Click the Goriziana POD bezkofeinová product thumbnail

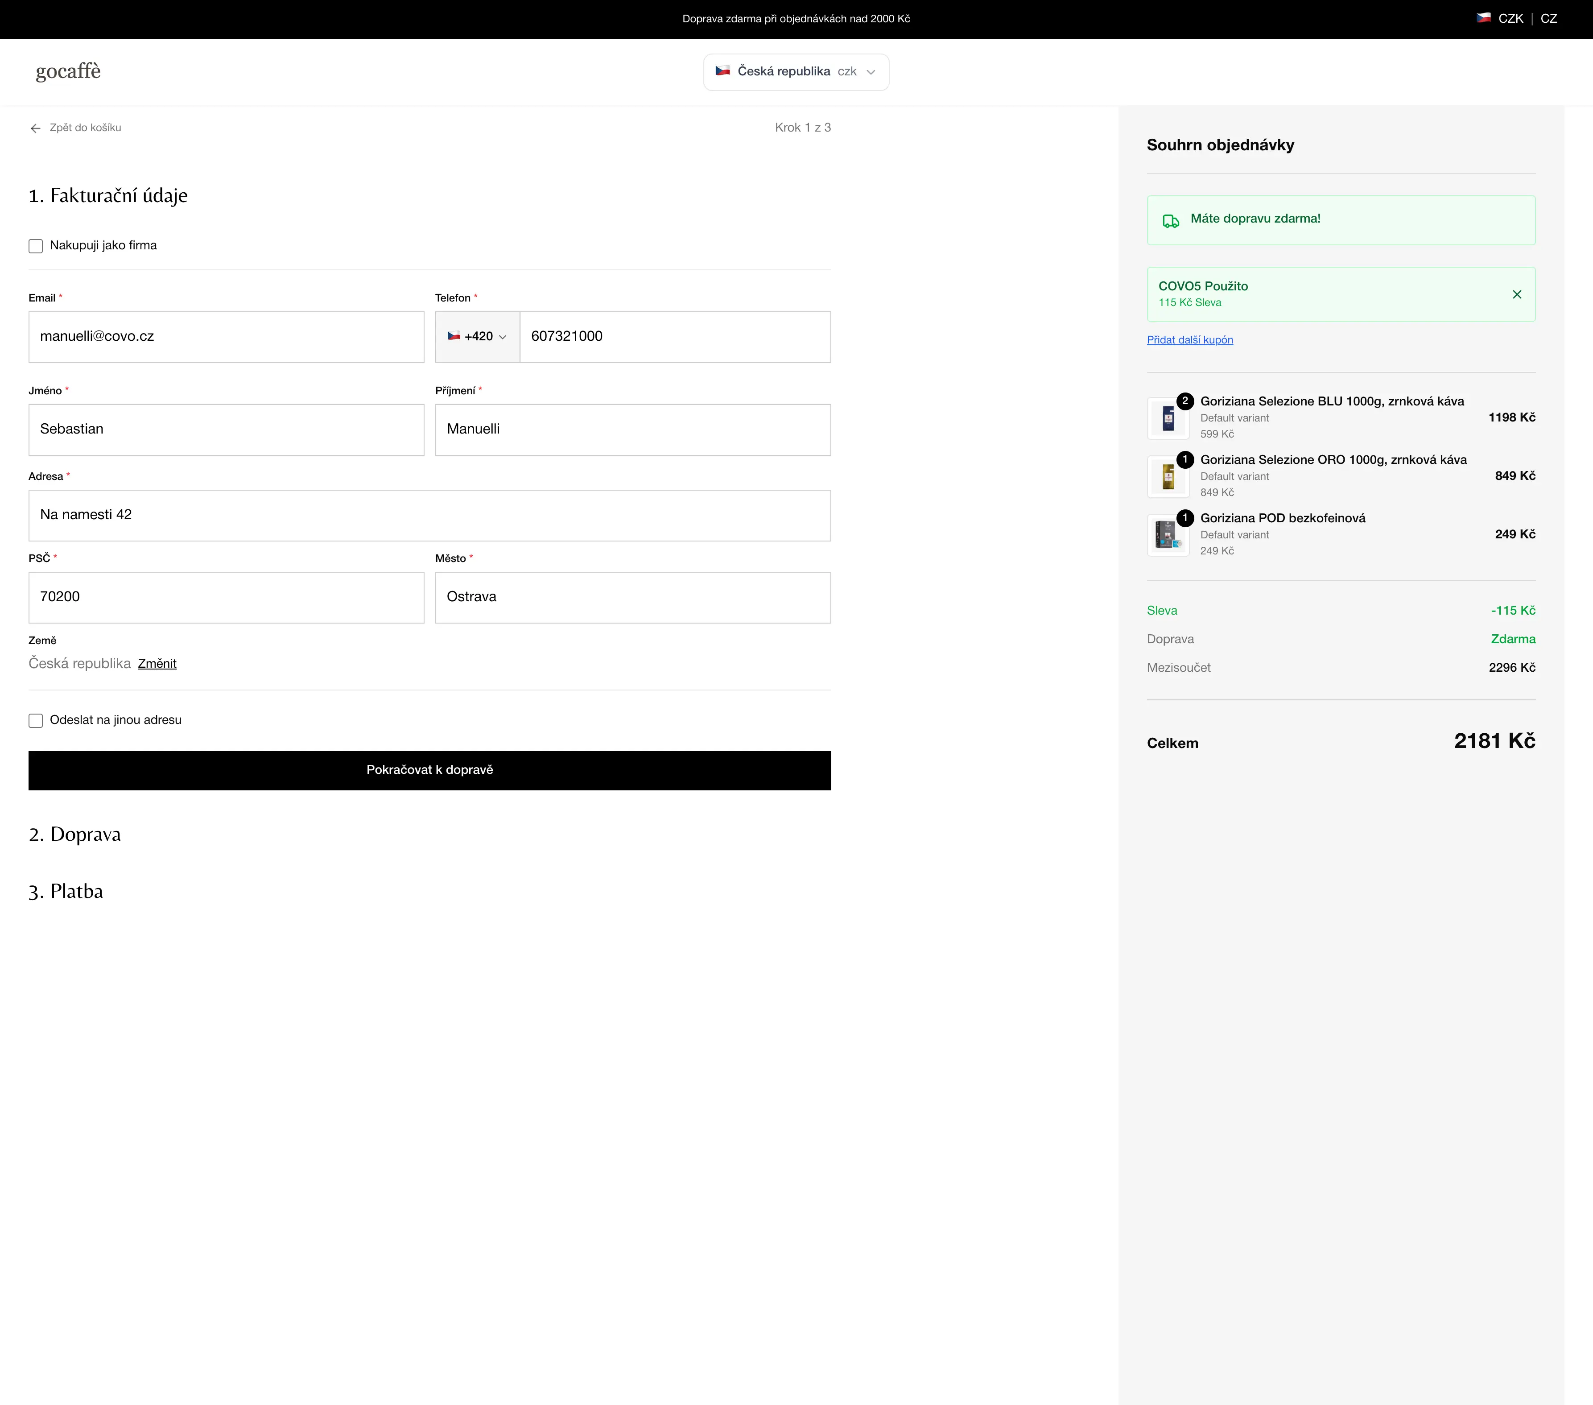(1168, 535)
